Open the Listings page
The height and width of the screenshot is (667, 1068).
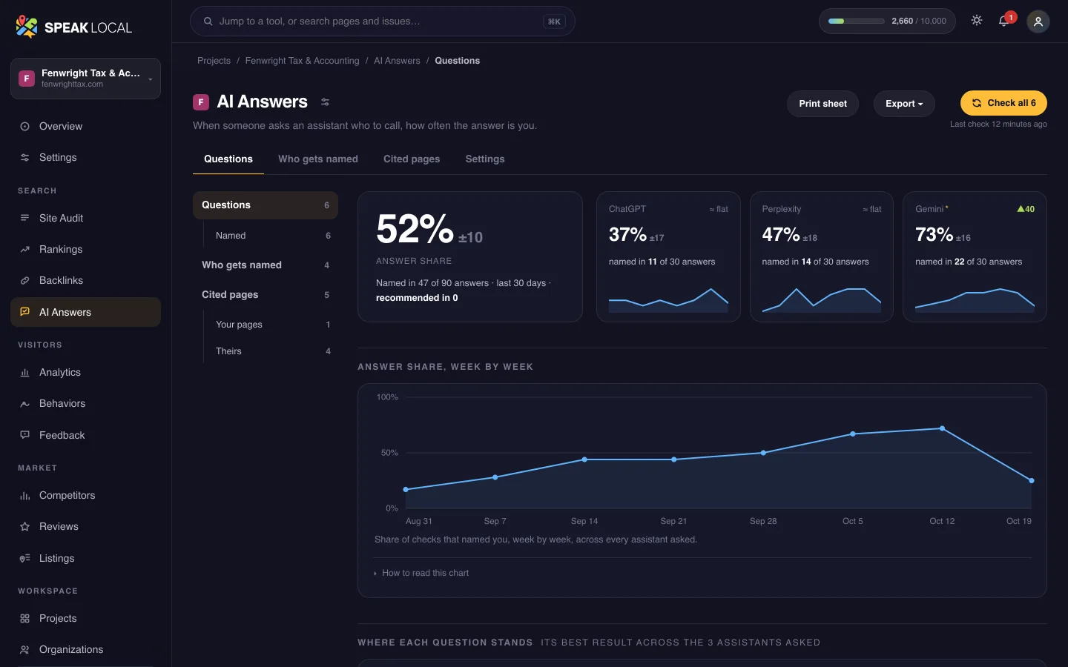85,558
